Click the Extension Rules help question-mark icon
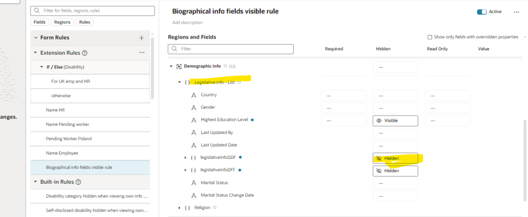Screen dimensions: 528x217 click(85, 53)
